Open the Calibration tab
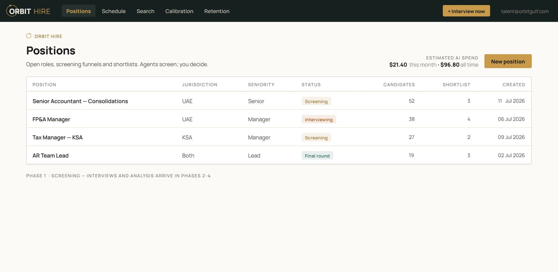558x272 pixels. 179,11
